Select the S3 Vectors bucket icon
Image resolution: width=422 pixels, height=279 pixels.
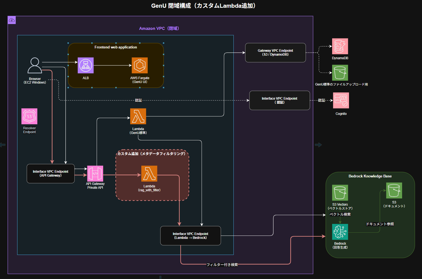click(x=340, y=193)
